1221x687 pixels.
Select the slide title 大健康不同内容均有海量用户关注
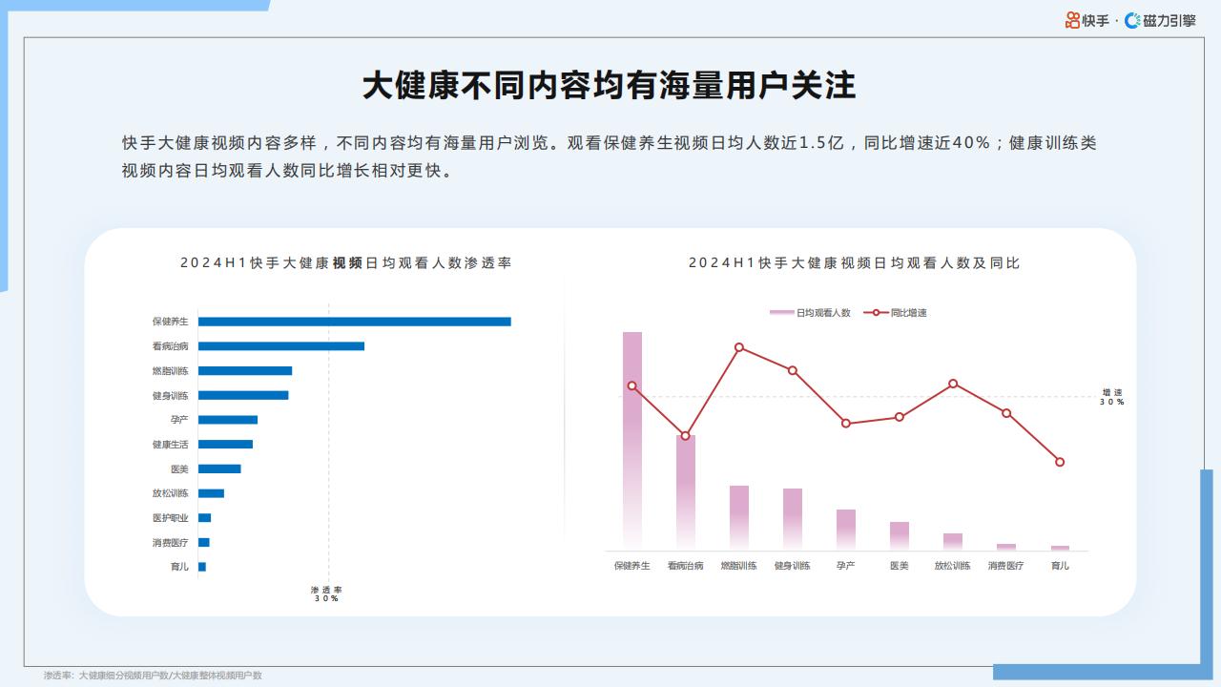610,86
